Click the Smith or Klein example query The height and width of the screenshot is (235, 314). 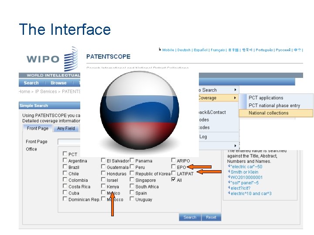(244, 172)
